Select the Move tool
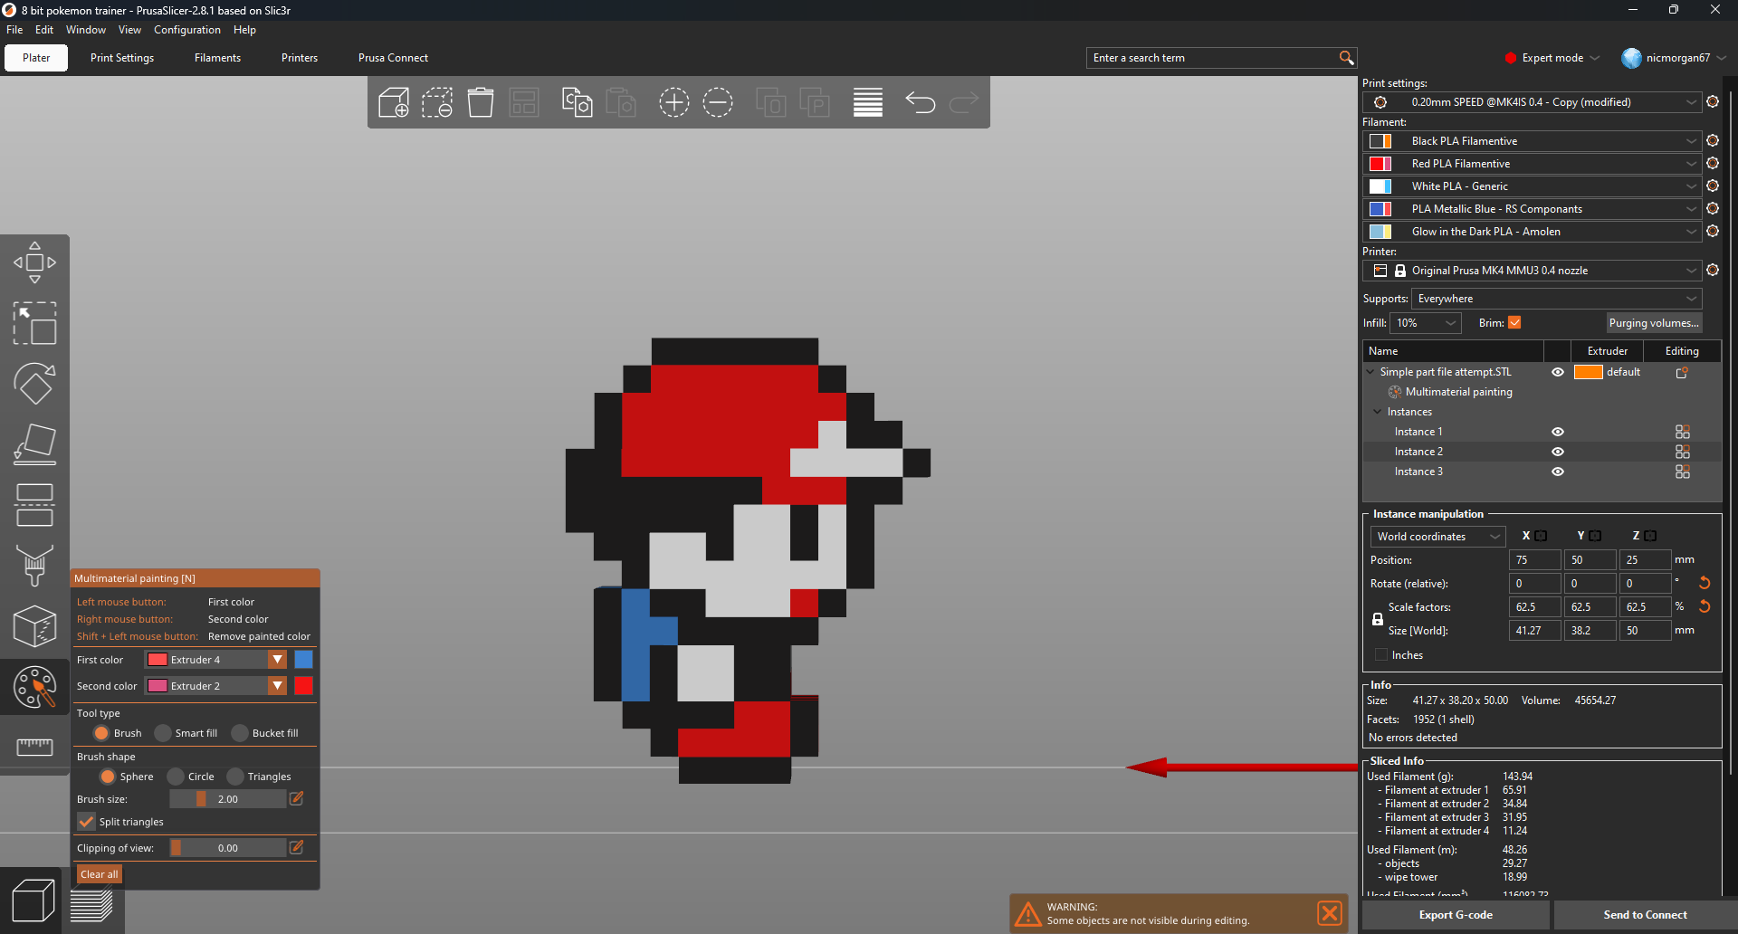Viewport: 1738px width, 934px height. click(34, 262)
